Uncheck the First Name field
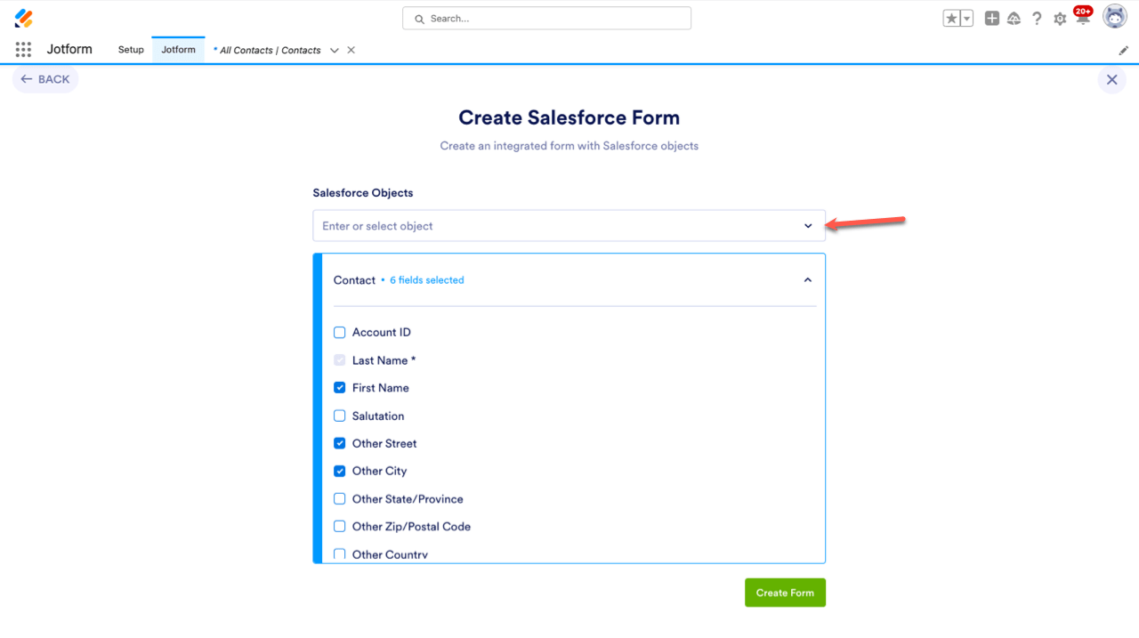Screen dimensions: 1139x638 tap(339, 388)
